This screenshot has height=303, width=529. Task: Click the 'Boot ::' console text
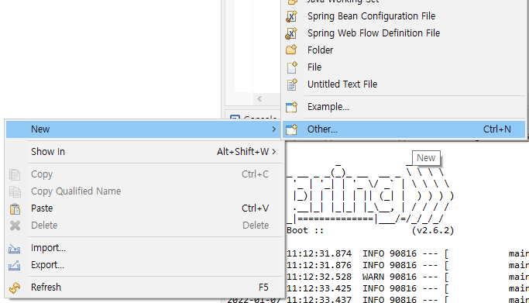coord(305,230)
